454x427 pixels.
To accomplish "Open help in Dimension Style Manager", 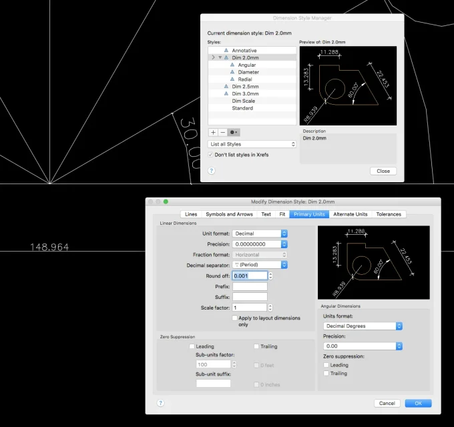I will coord(212,171).
